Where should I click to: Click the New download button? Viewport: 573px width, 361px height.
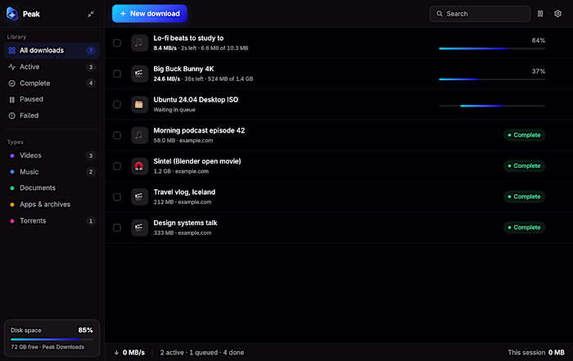click(x=150, y=14)
